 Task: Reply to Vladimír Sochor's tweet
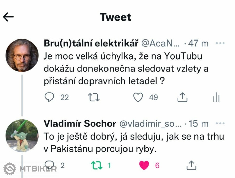[x=50, y=165]
